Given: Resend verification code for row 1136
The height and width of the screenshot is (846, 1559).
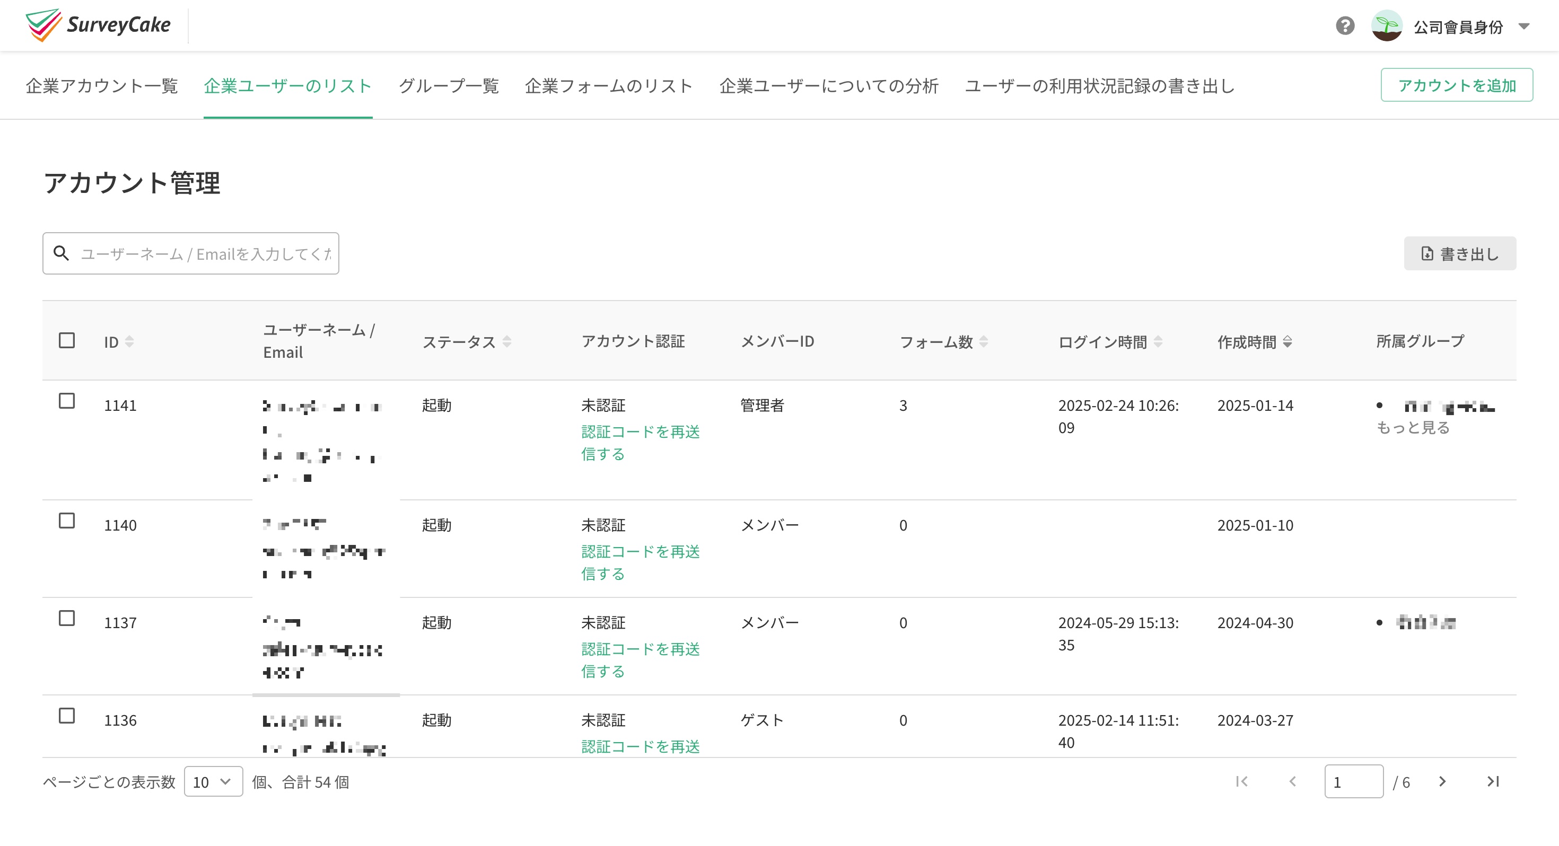Looking at the screenshot, I should [x=641, y=747].
